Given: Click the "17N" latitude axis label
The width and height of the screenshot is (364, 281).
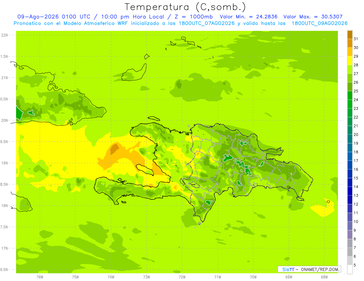Looking at the screenshot, I should point(5,248).
